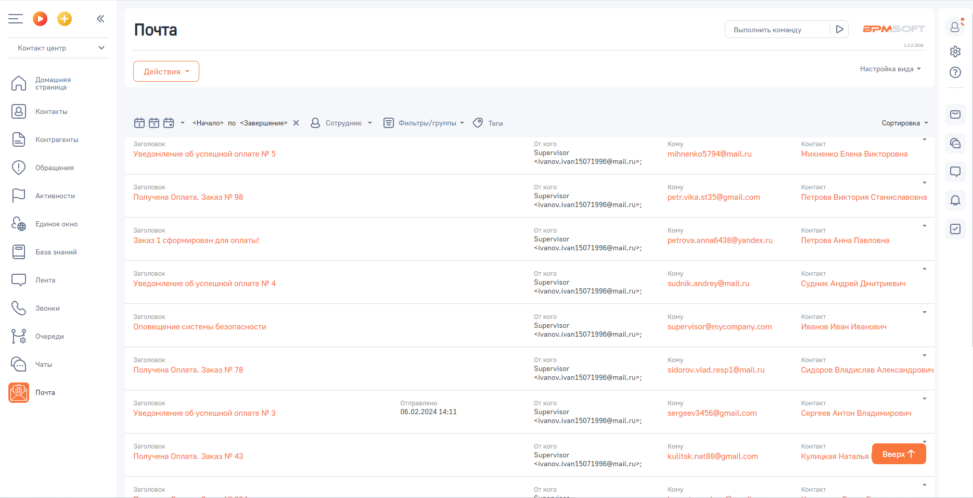Open База знаний in sidebar

[x=56, y=252]
